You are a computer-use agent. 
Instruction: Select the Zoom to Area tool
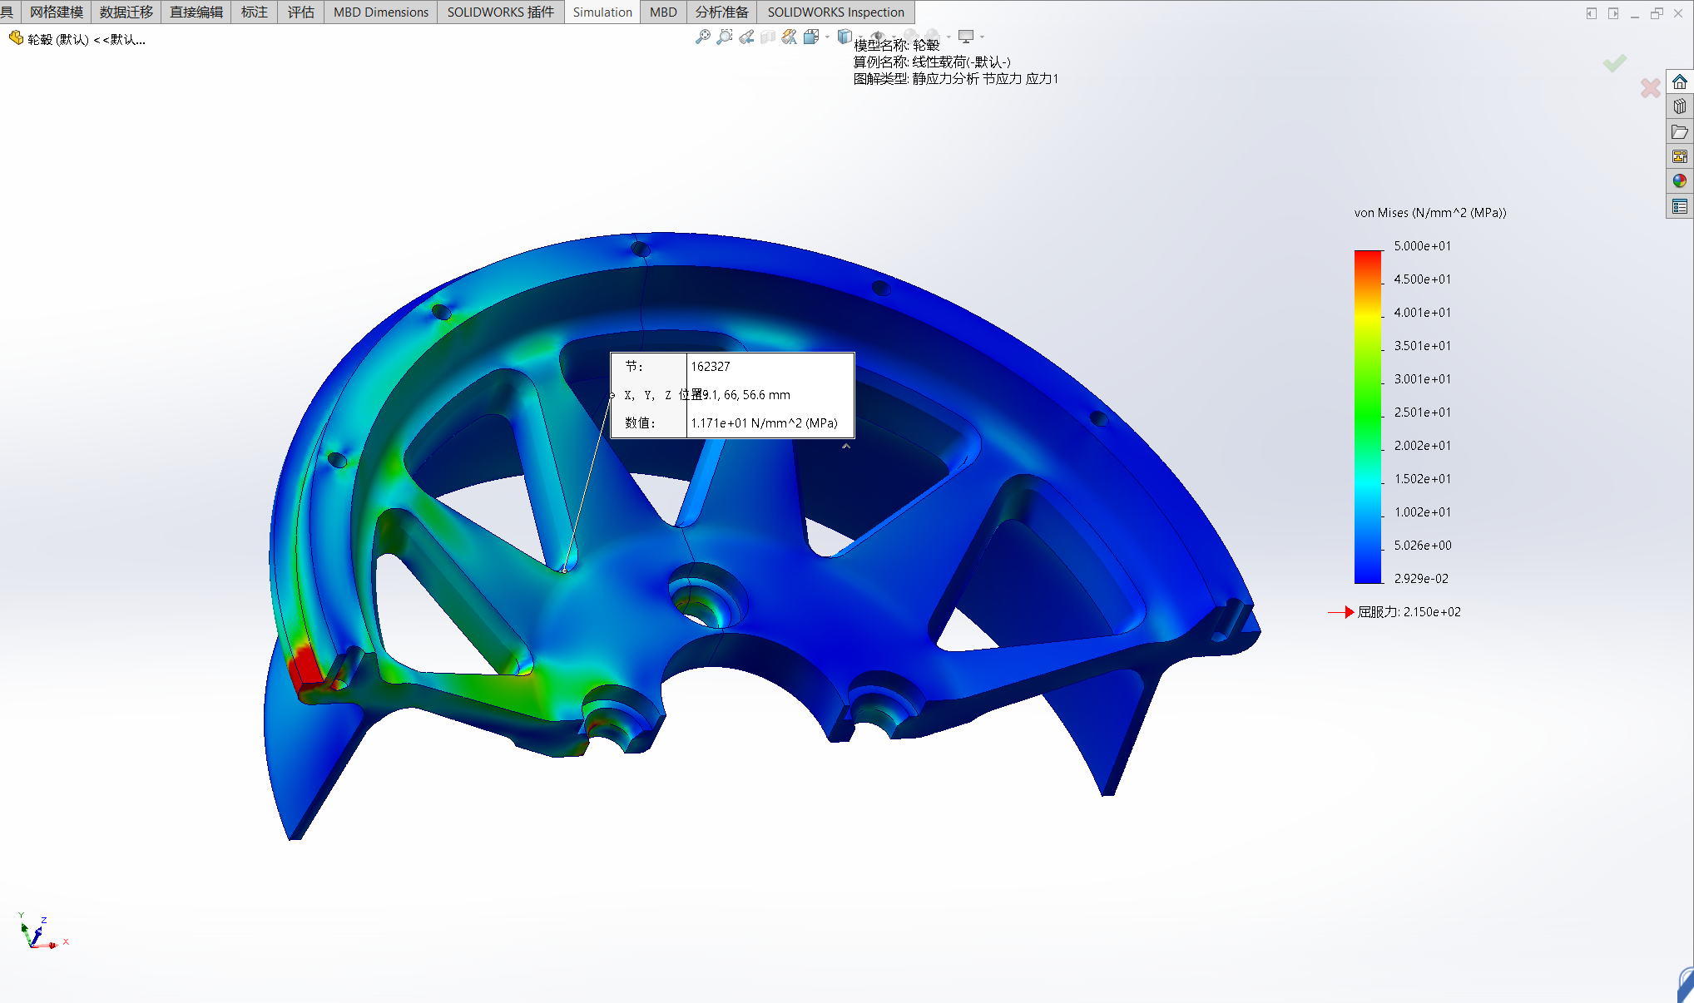coord(725,37)
